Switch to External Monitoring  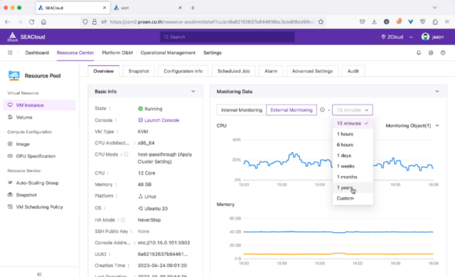[291, 110]
